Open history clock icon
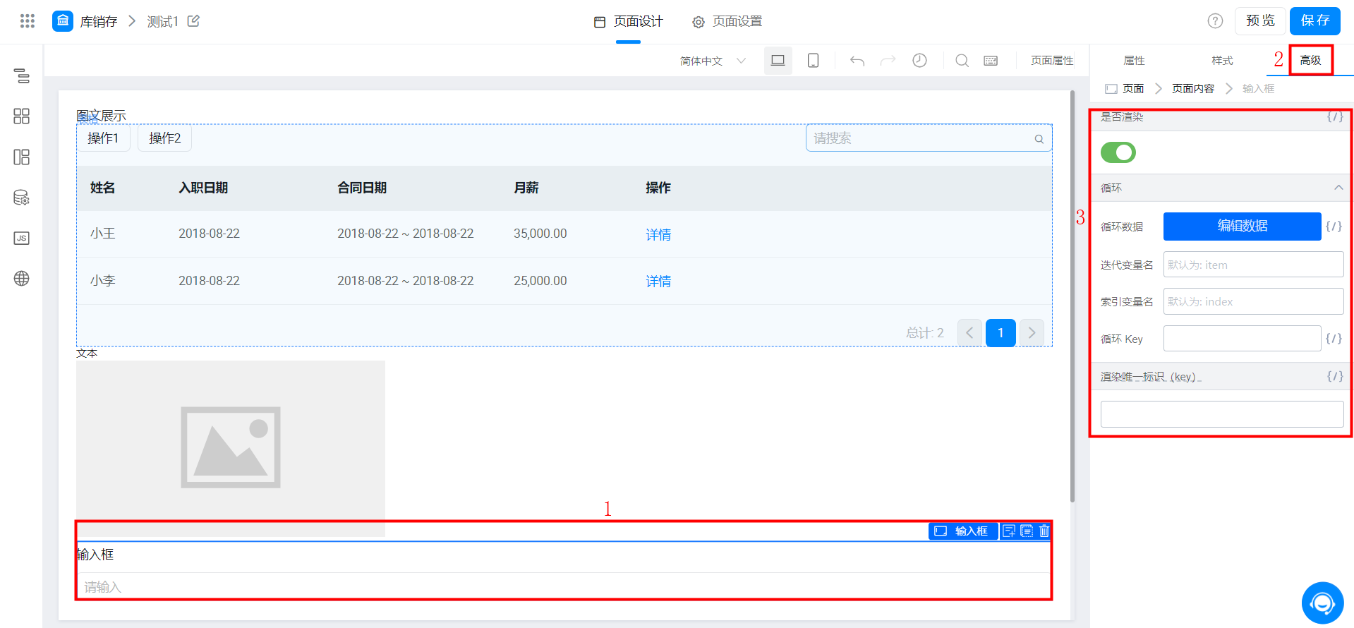1354x628 pixels. [919, 61]
